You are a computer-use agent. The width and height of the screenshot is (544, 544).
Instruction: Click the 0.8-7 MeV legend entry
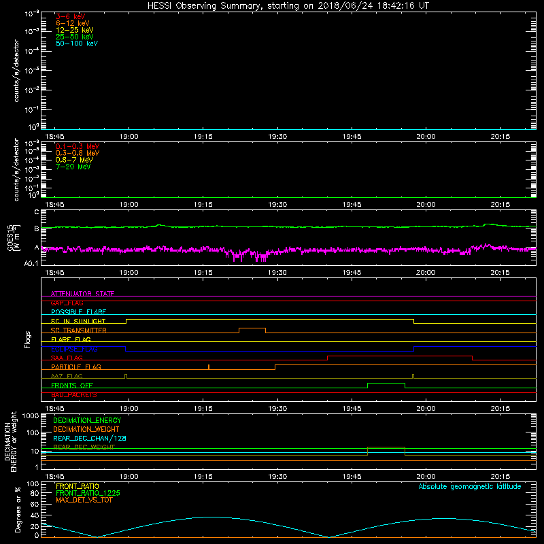[74, 160]
